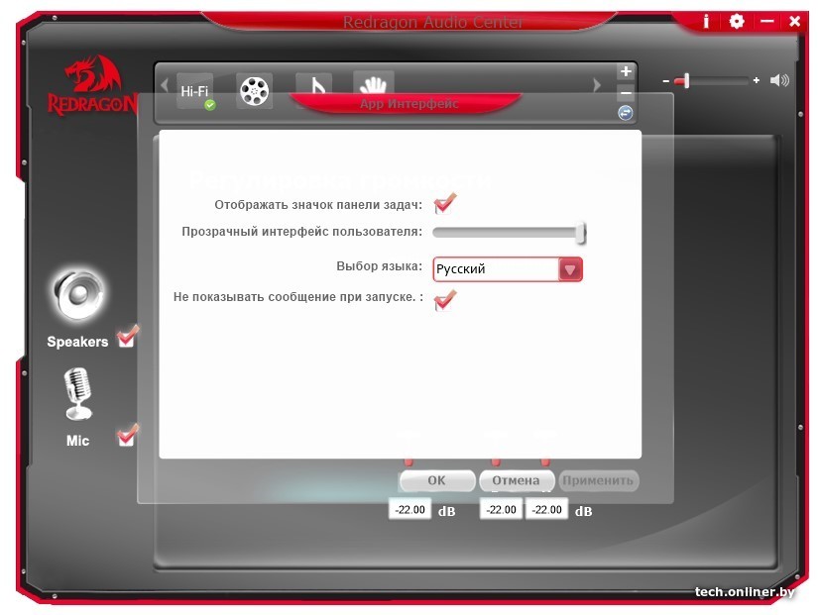
Task: Add a profile with the plus button
Action: point(626,71)
